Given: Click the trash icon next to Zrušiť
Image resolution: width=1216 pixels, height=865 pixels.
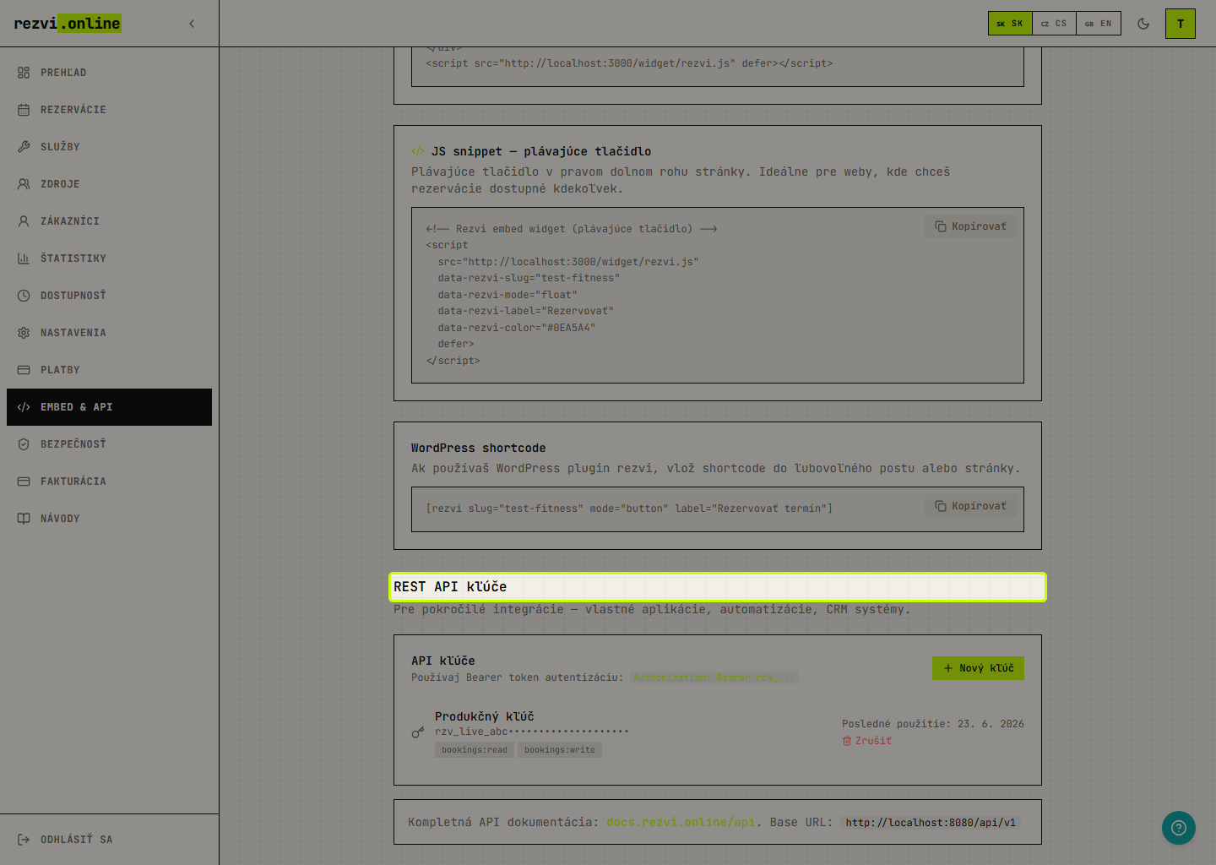Looking at the screenshot, I should (847, 741).
